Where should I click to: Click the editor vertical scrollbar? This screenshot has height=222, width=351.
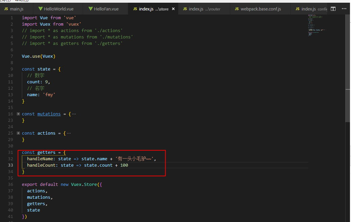348,68
